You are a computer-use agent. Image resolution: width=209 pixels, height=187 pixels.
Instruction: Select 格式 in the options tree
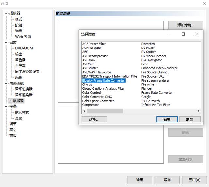click(19, 19)
